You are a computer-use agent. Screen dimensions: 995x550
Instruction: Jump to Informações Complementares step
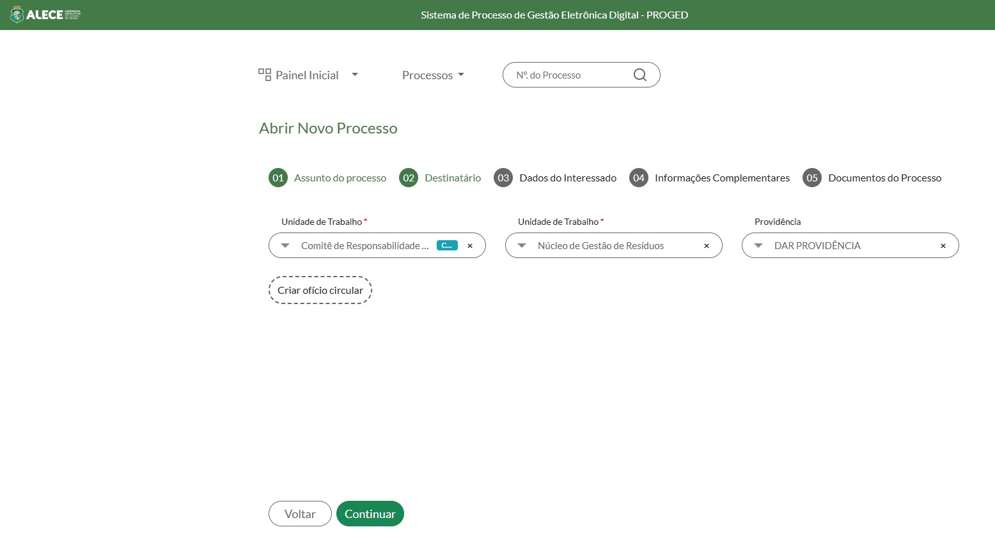pos(721,178)
